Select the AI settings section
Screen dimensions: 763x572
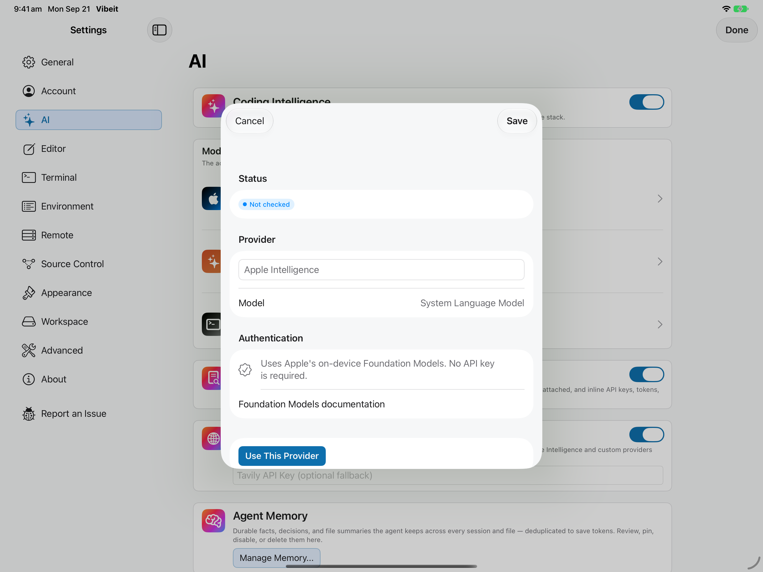[89, 120]
